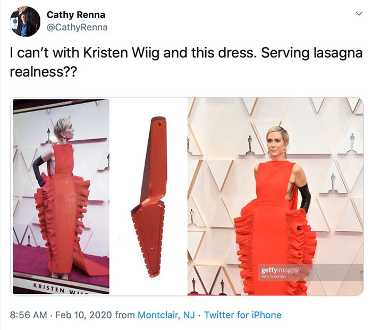Open the right Getty photo of red dress

coord(275,197)
